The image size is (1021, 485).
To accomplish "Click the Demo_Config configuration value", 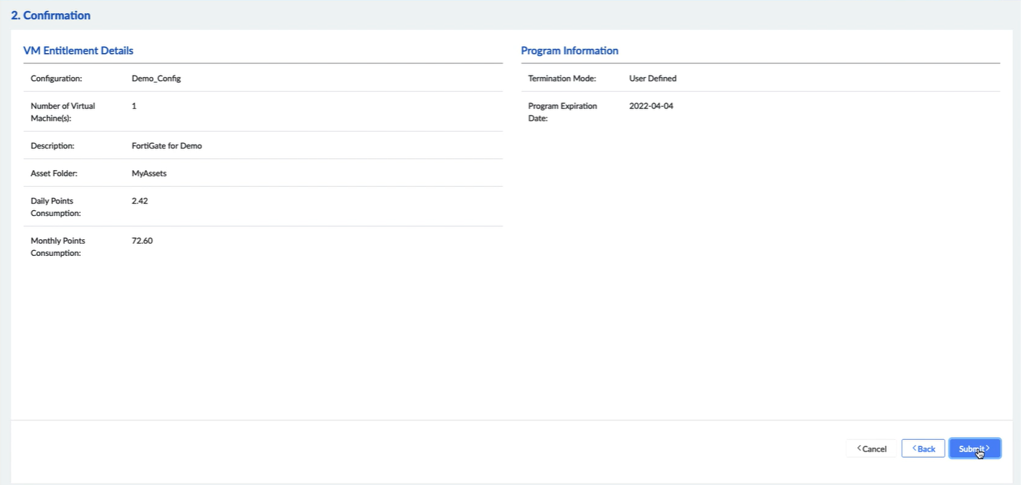I will coord(156,79).
